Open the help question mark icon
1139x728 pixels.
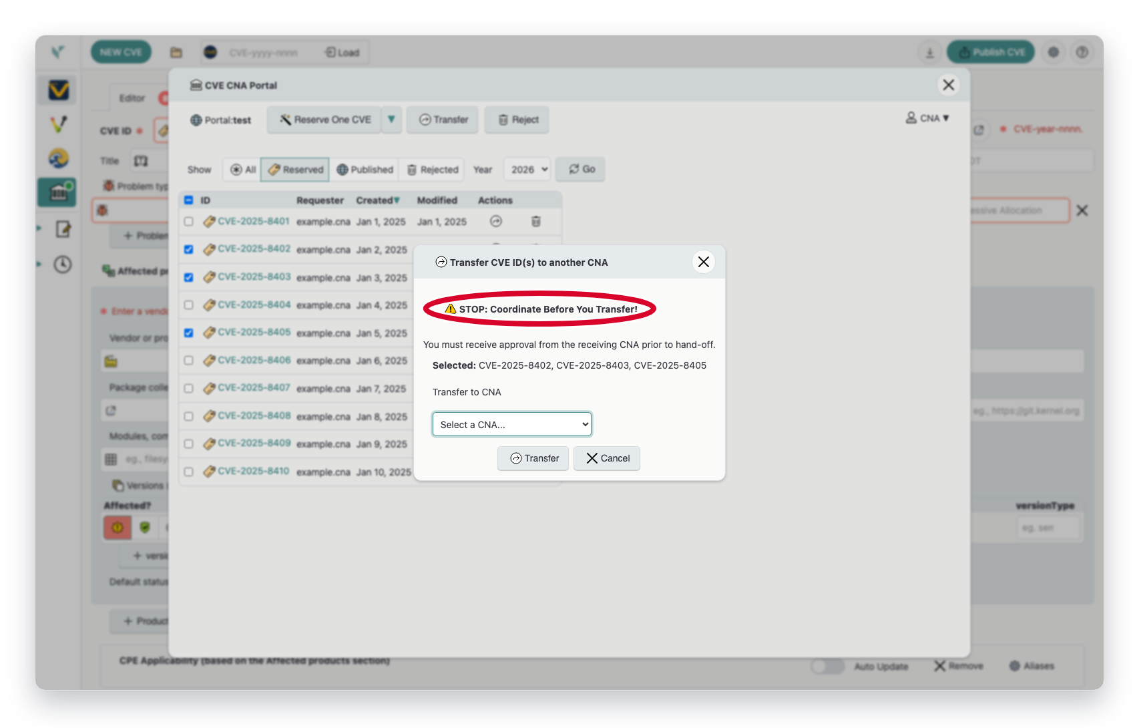[x=1082, y=52]
